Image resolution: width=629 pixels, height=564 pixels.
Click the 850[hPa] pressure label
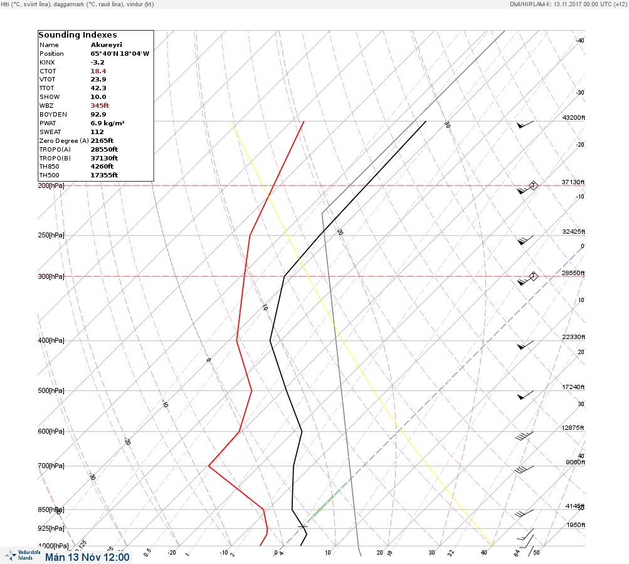pyautogui.click(x=51, y=509)
